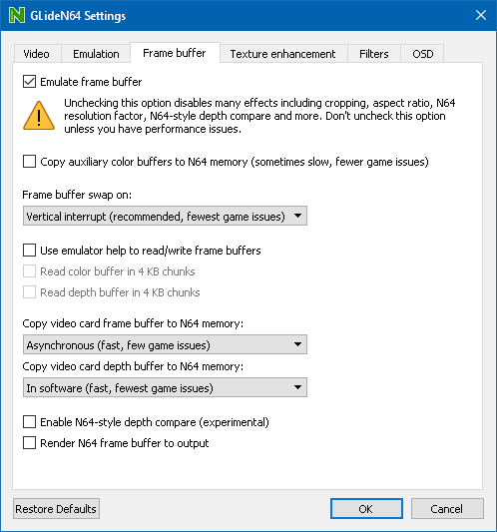Open the Frame buffer swap on dropdown
This screenshot has width=497, height=532.
pyautogui.click(x=165, y=216)
